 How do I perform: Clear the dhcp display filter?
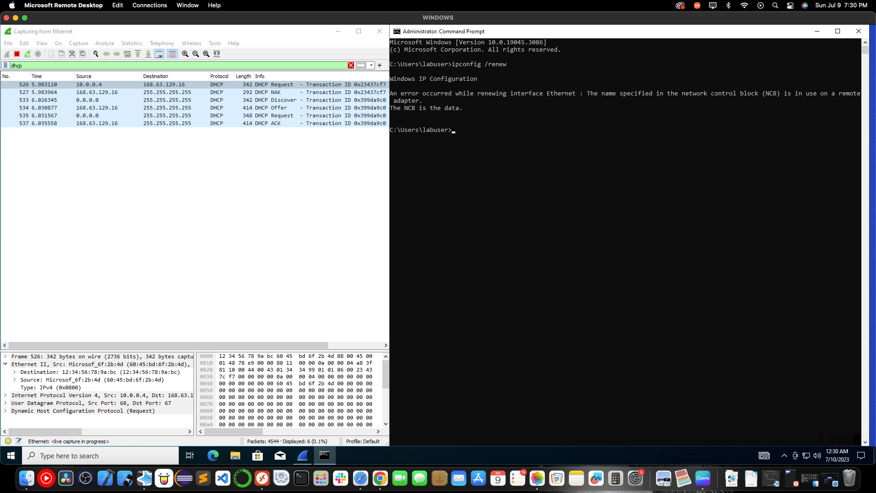coord(350,65)
